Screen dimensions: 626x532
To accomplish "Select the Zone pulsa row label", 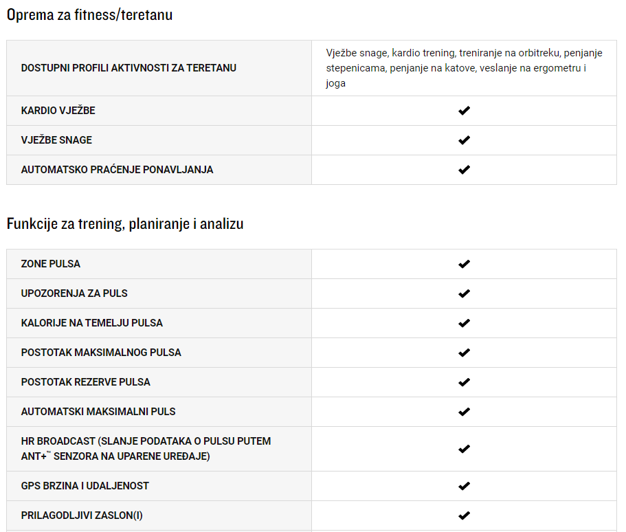I will coord(51,264).
